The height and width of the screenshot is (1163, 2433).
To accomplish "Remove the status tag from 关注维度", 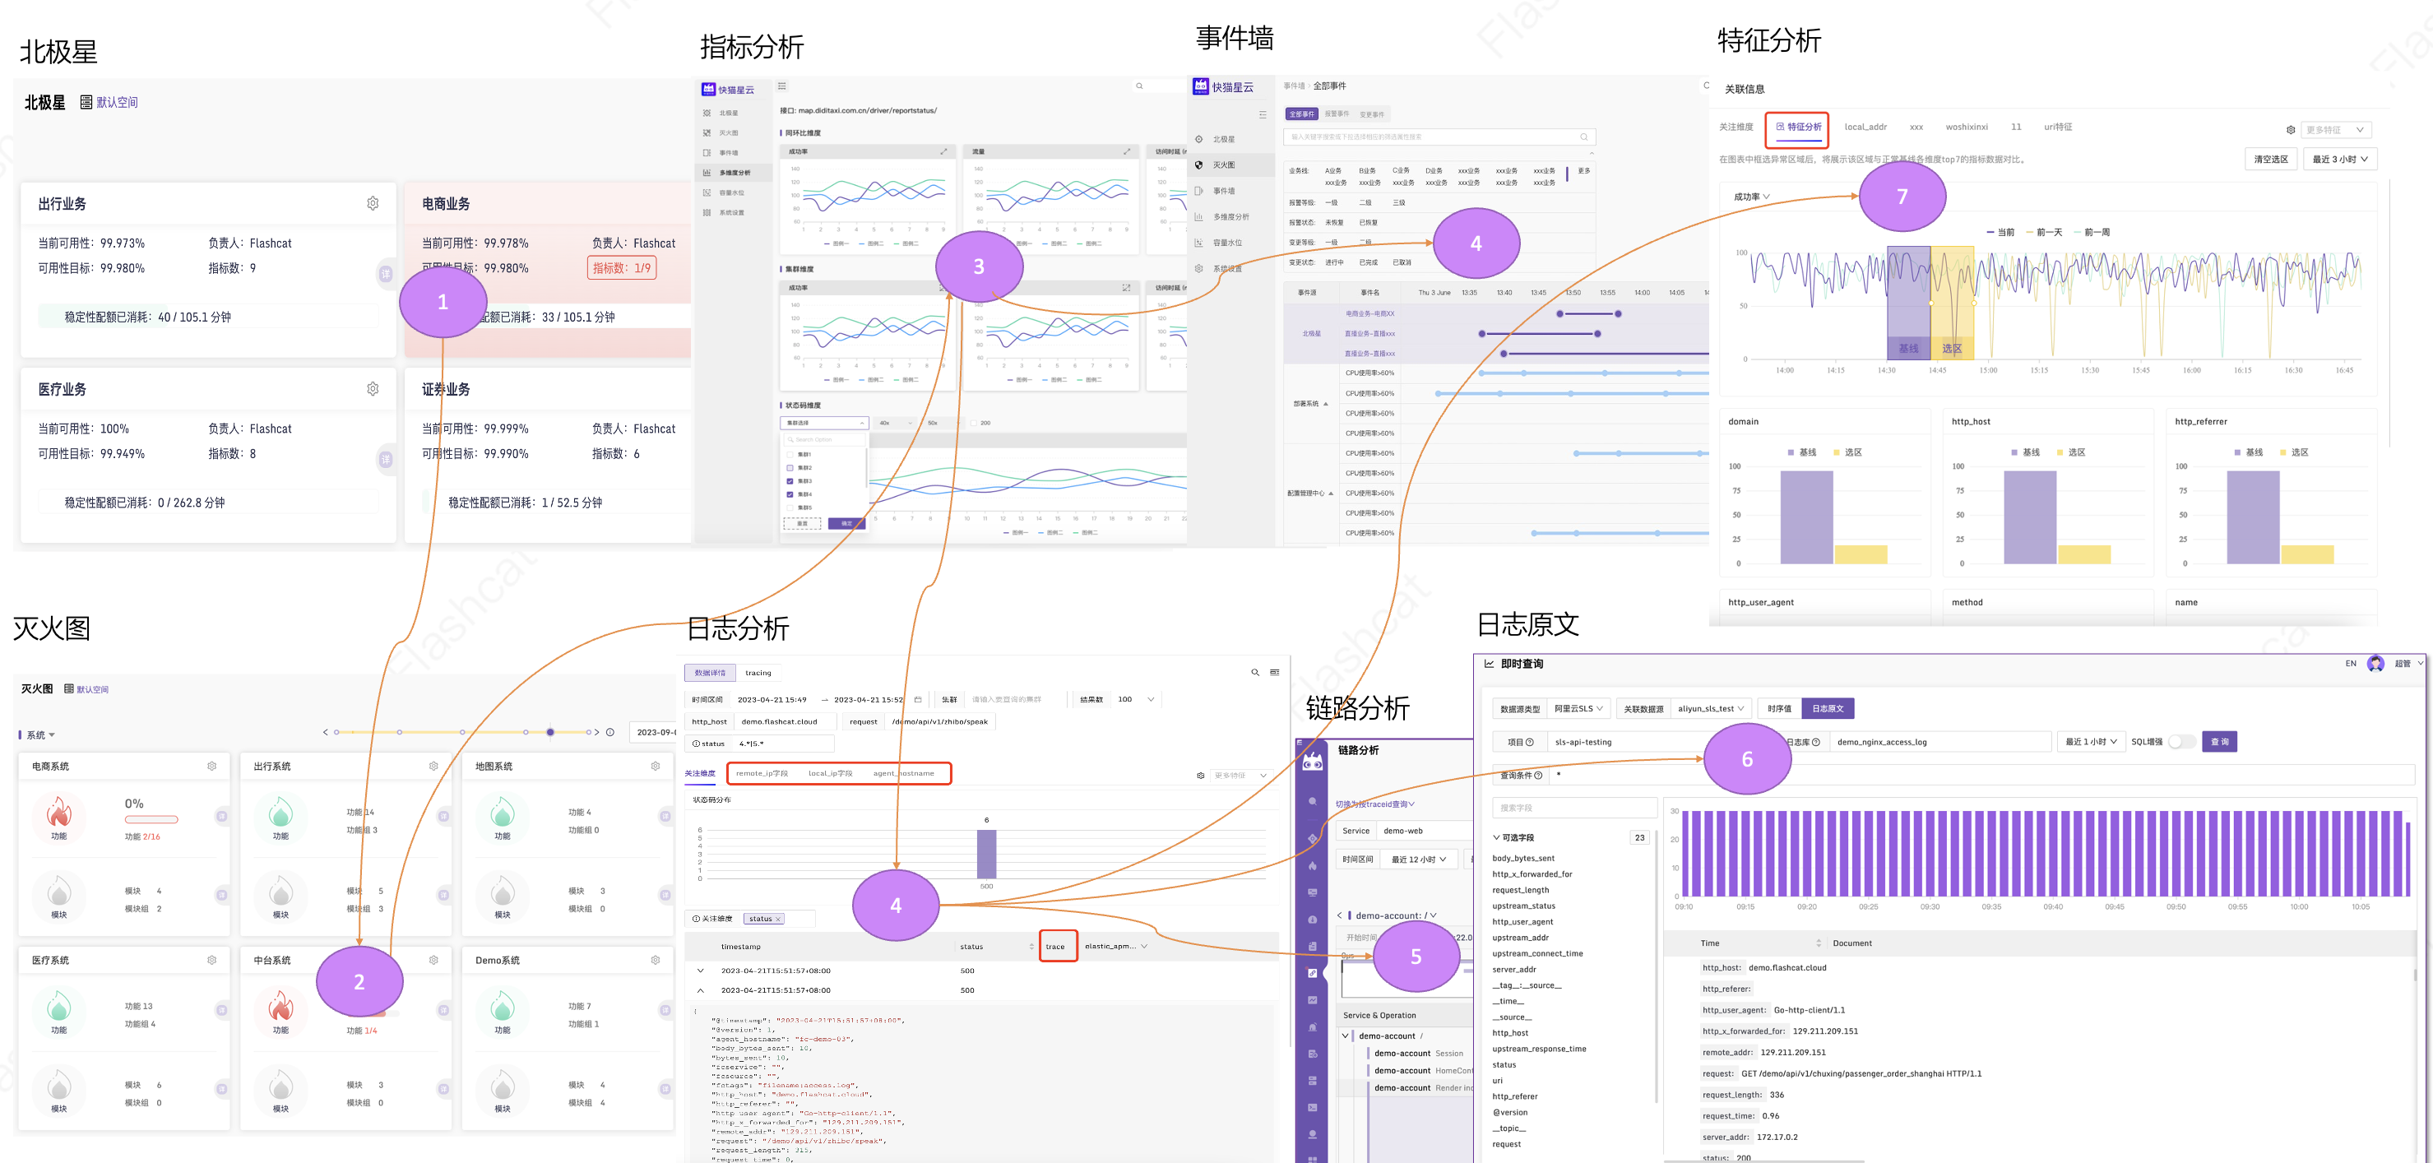I will [779, 918].
